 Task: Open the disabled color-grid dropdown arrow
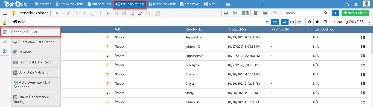163,13
